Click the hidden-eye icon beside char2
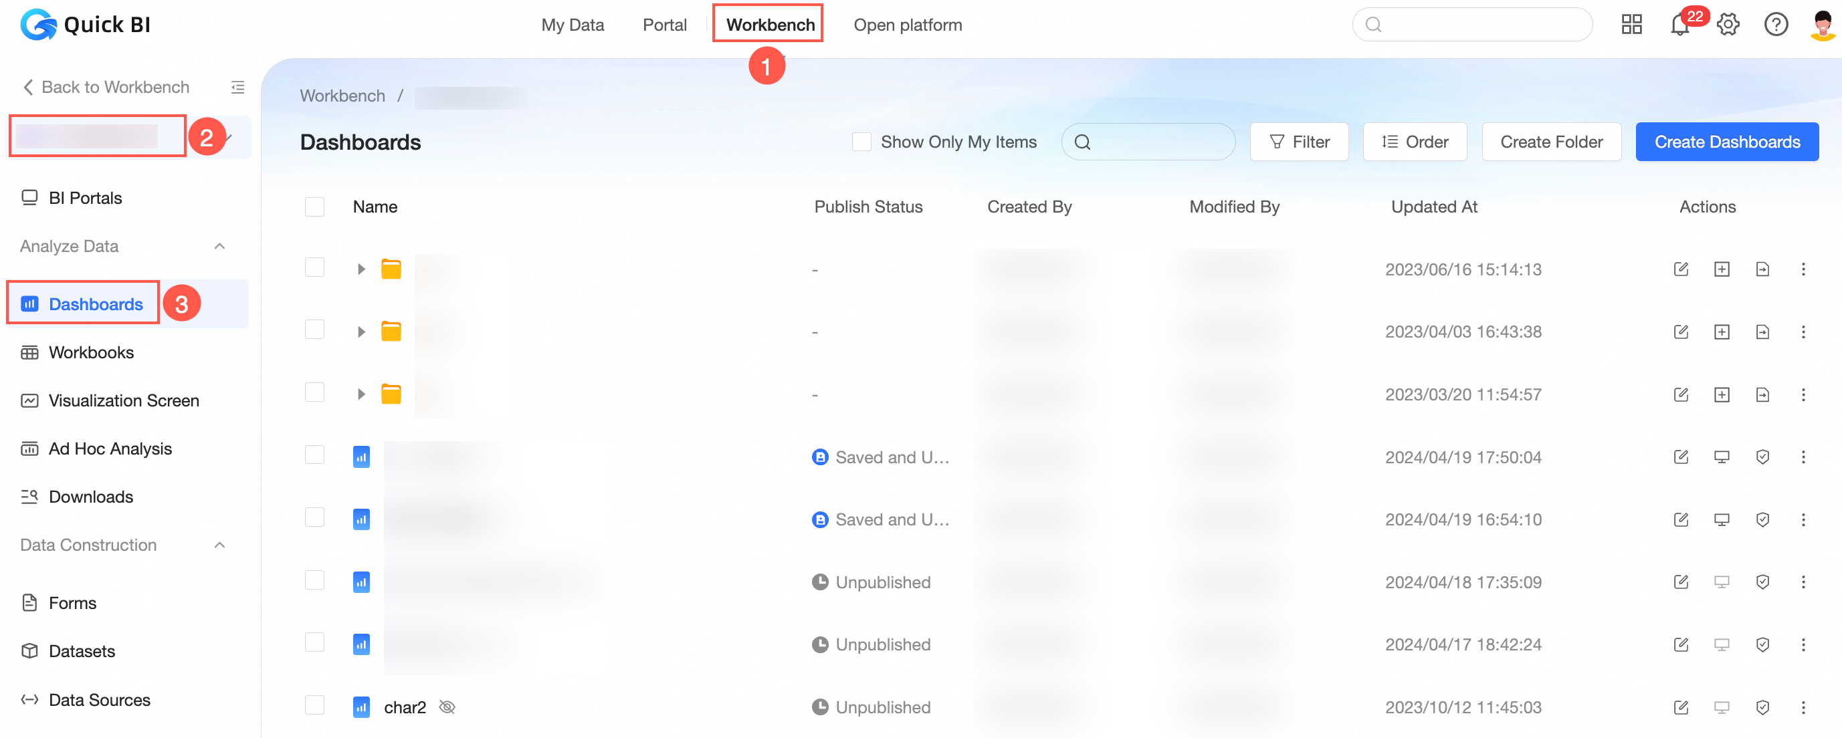The width and height of the screenshot is (1842, 738). coord(447,707)
